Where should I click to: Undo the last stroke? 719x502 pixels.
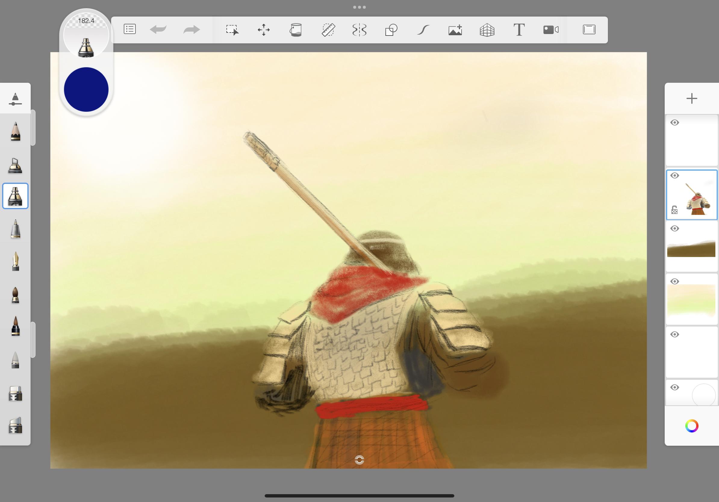click(x=158, y=30)
